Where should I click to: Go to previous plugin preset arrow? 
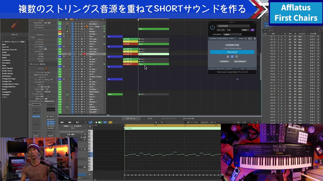(x=219, y=30)
